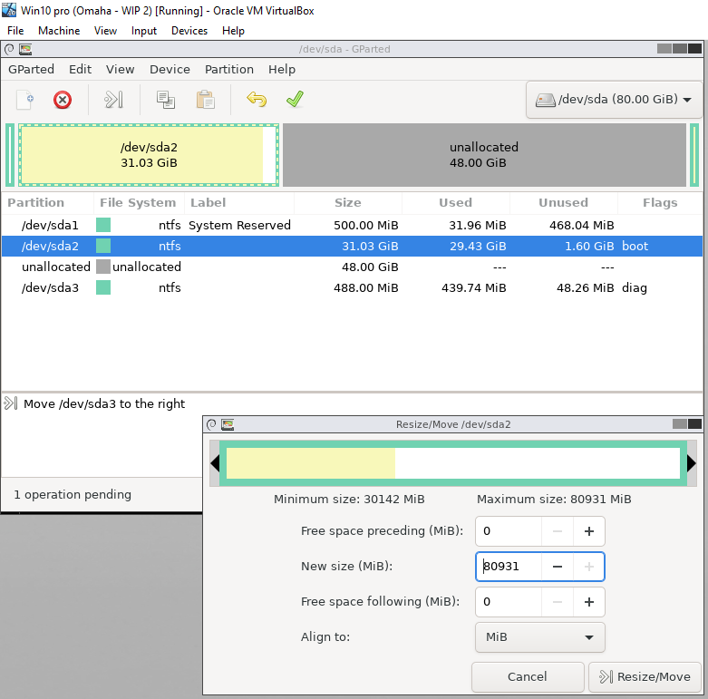Click the small sda1 sliver in disk graphic
The height and width of the screenshot is (699, 708).
coord(9,155)
